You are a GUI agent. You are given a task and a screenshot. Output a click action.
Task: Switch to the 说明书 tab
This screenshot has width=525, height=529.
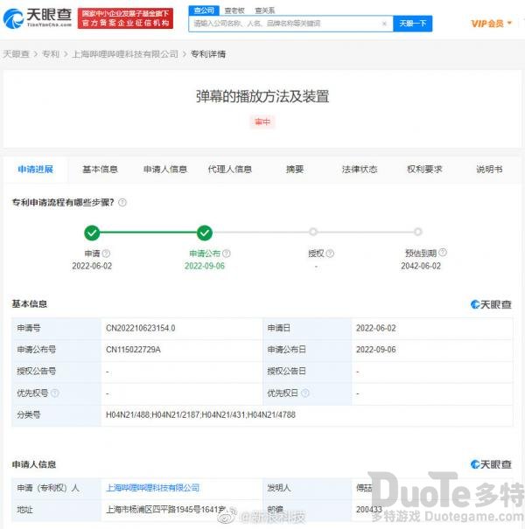click(x=489, y=170)
